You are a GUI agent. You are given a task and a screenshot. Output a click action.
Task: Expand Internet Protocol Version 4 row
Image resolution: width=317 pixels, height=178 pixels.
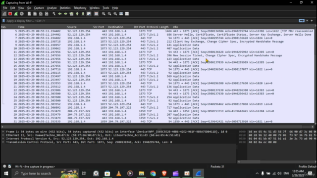(3, 138)
